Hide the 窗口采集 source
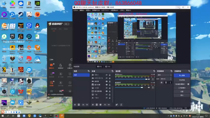This screenshot has height=118, width=210. pyautogui.click(x=107, y=84)
